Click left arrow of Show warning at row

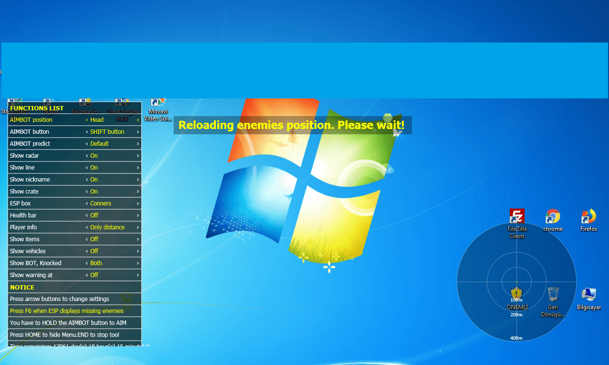point(87,275)
